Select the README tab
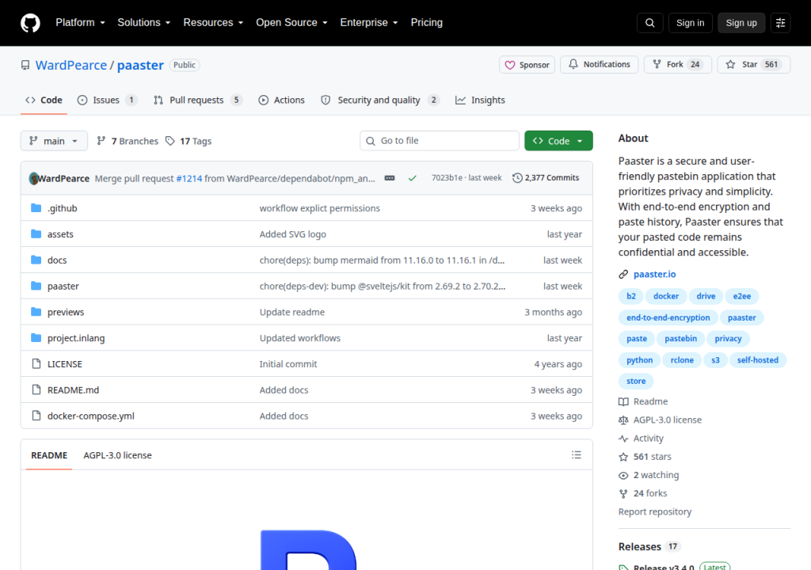The width and height of the screenshot is (811, 570). pyautogui.click(x=49, y=455)
